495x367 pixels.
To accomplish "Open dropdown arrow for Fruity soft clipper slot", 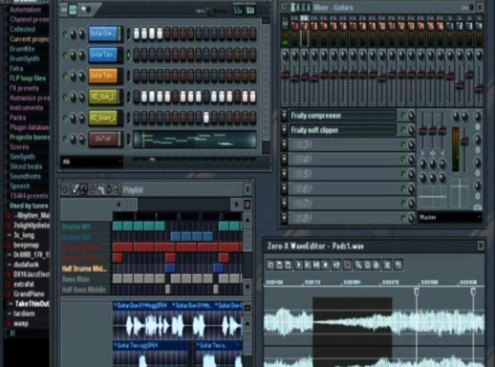I will 284,130.
